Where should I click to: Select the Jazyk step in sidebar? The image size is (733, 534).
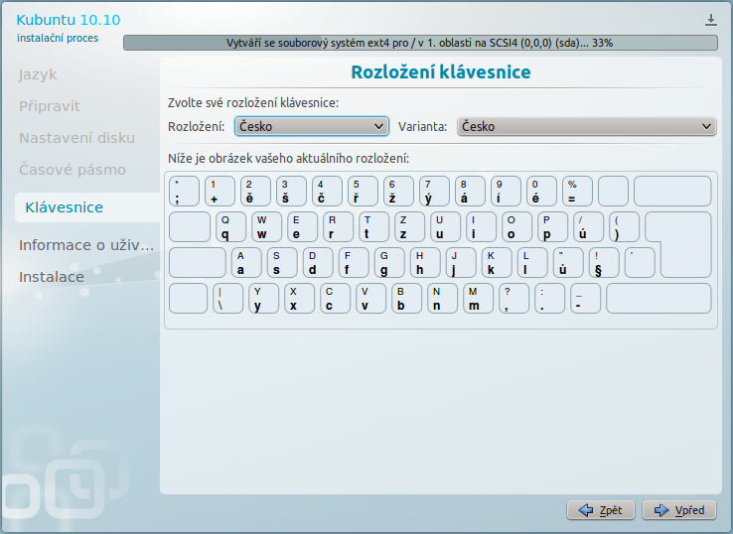click(38, 74)
